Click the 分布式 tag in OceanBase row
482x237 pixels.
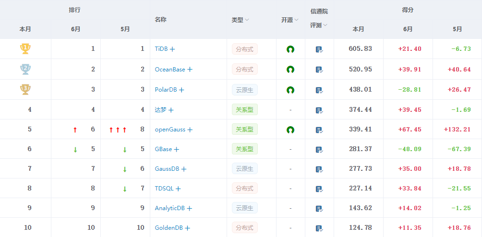tap(245, 70)
